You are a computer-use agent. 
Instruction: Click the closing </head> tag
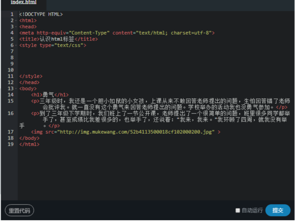29,82
